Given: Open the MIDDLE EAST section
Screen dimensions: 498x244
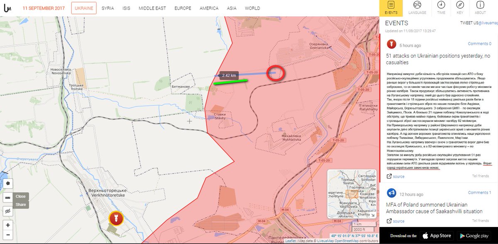Looking at the screenshot, I should click(x=151, y=8).
